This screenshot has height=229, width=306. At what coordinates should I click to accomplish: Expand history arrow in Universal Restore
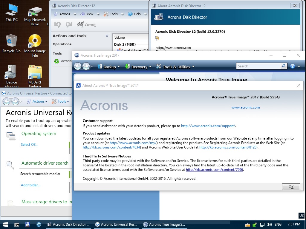tap(21, 101)
